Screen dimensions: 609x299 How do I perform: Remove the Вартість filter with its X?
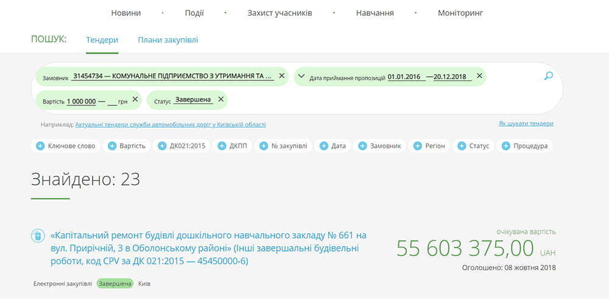(135, 99)
